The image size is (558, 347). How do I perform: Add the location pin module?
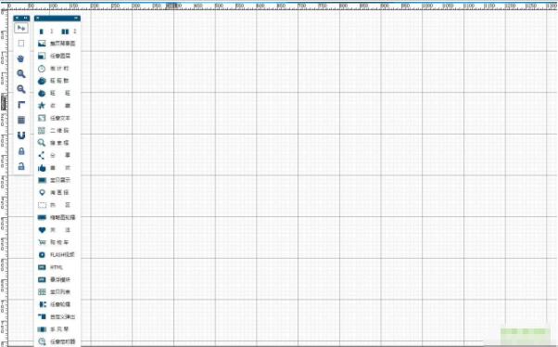click(54, 192)
